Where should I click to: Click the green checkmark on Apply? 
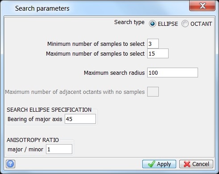point(152,164)
